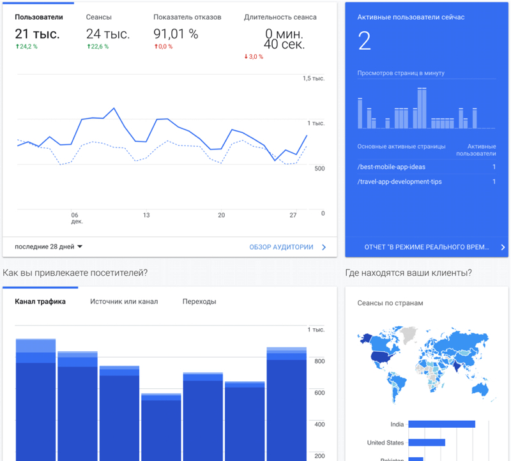The width and height of the screenshot is (511, 461).
Task: Open the 'Переходы' tab
Action: coord(199,301)
